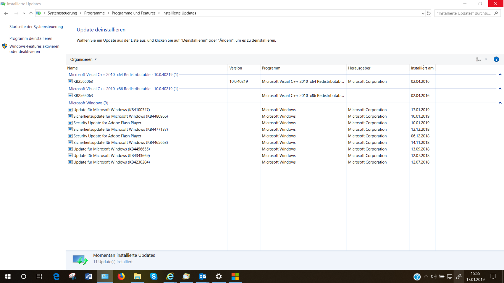
Task: Go up one folder level
Action: coord(31,13)
